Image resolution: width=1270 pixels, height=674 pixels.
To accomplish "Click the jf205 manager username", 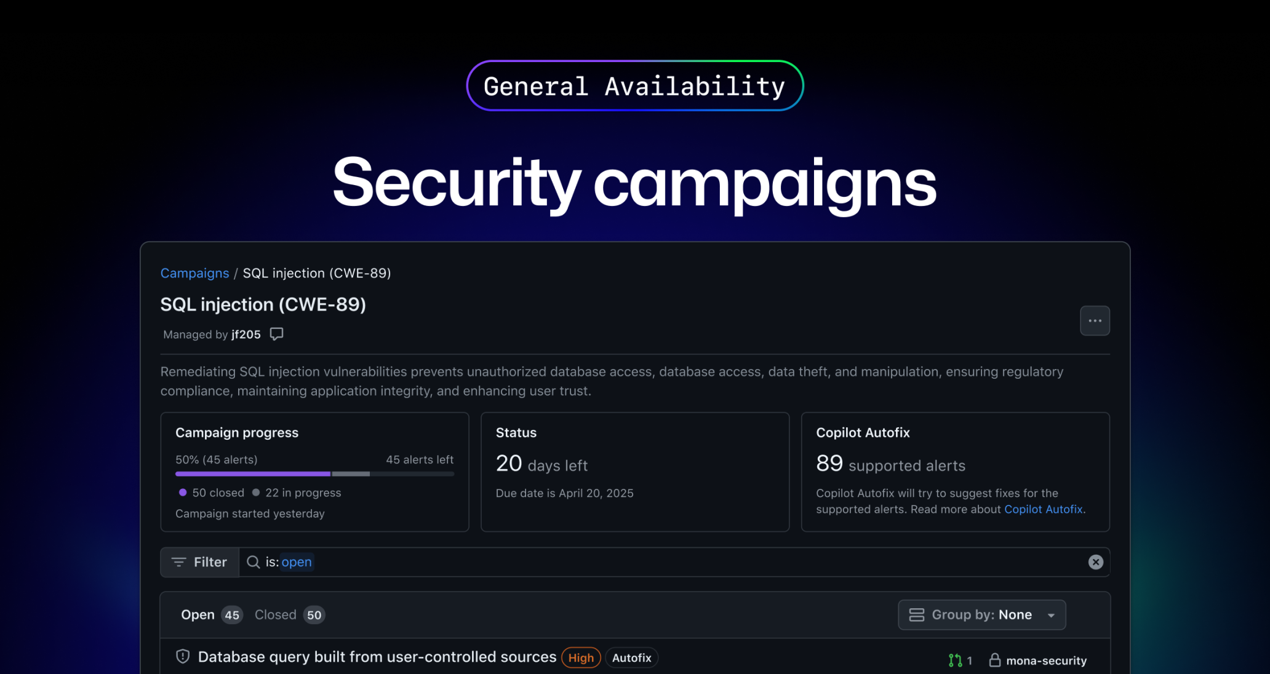I will pyautogui.click(x=246, y=335).
